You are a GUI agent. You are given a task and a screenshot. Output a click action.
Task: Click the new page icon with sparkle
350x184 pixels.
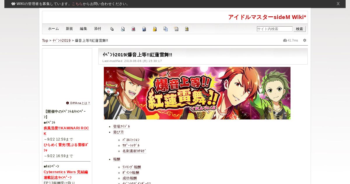pyautogui.click(x=176, y=29)
